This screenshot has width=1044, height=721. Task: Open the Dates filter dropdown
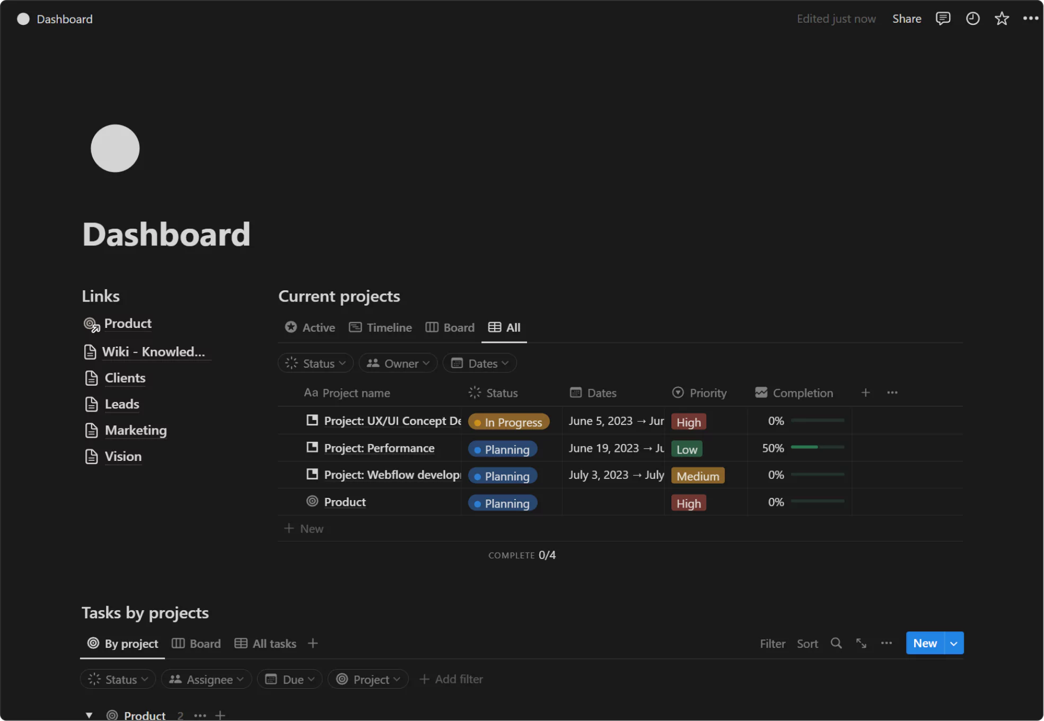479,363
